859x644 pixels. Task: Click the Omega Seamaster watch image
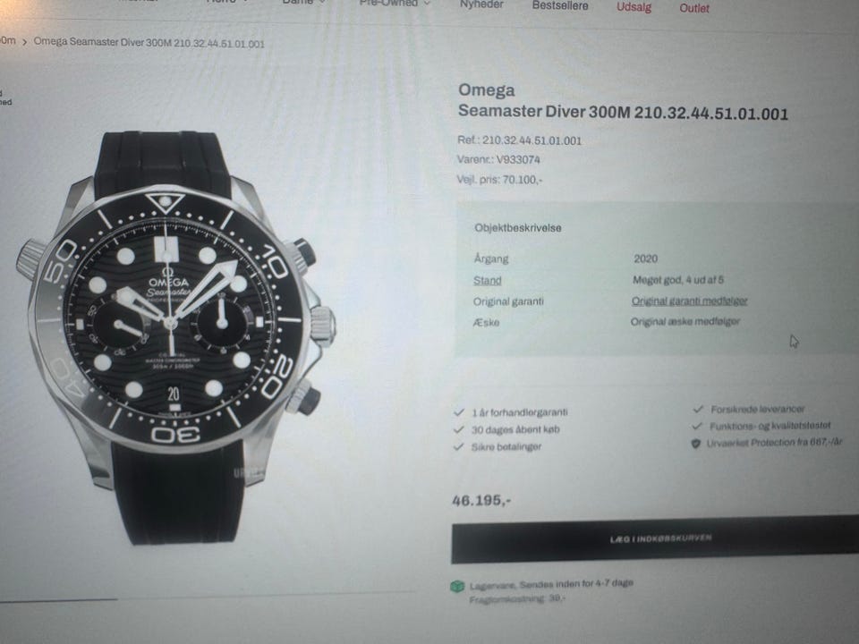coord(175,337)
